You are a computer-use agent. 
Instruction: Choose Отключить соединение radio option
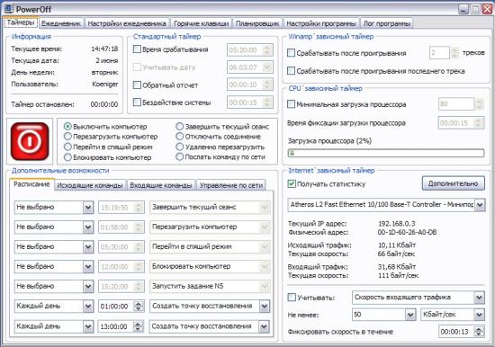(x=180, y=137)
